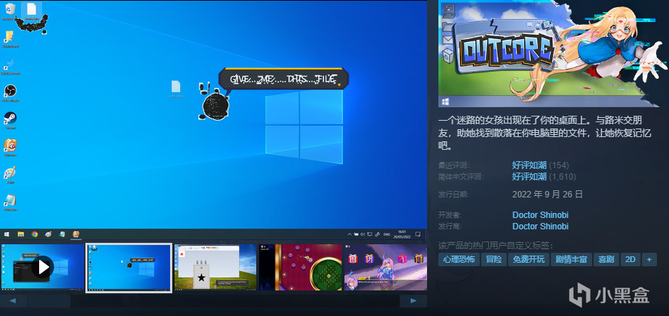Screen dimensions: 669x316
Task: Select the blank file icon beside Recycle Bin
Action: pyautogui.click(x=31, y=11)
